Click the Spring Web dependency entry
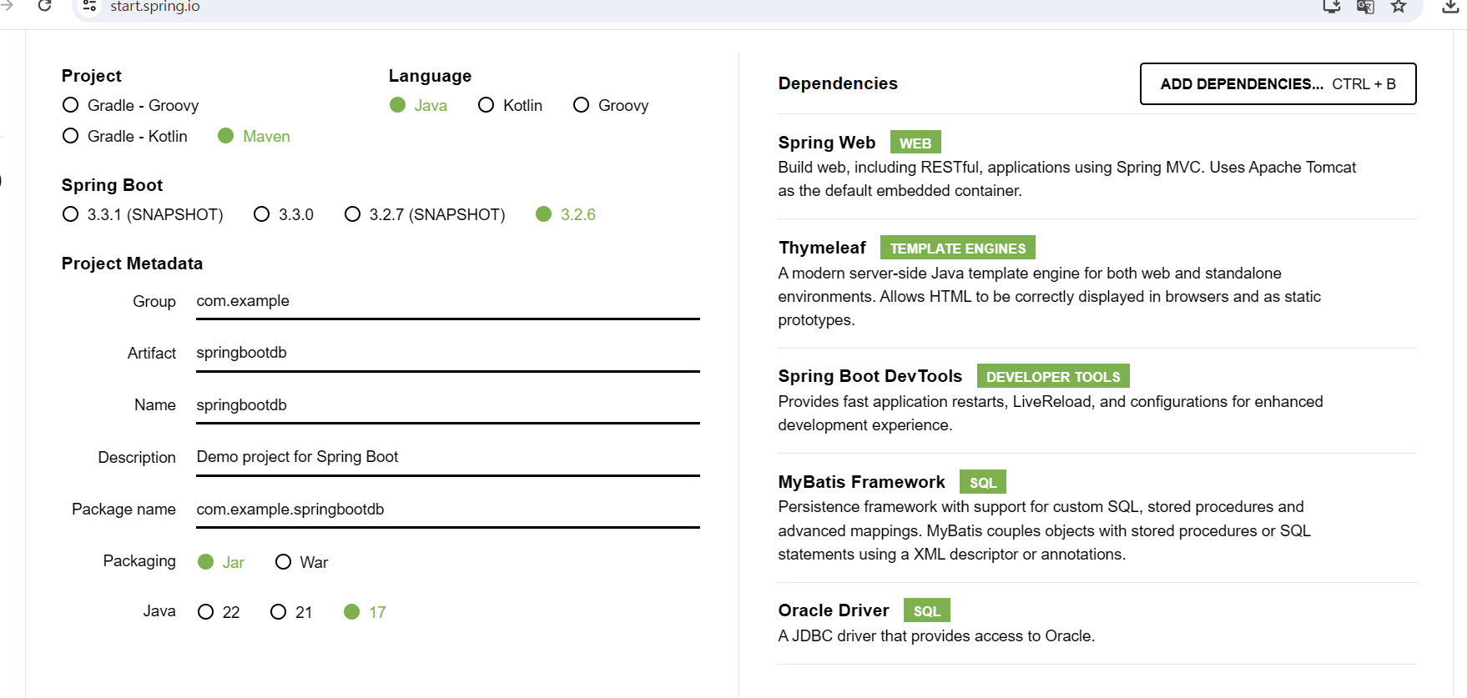The width and height of the screenshot is (1467, 698). click(826, 143)
